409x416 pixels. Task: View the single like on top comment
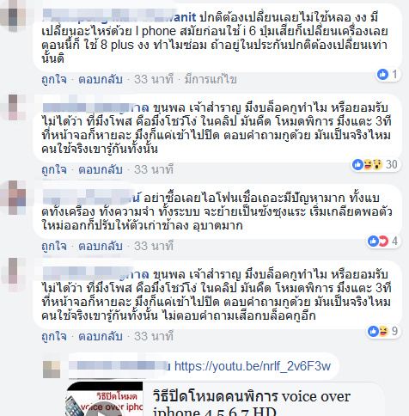point(388,75)
